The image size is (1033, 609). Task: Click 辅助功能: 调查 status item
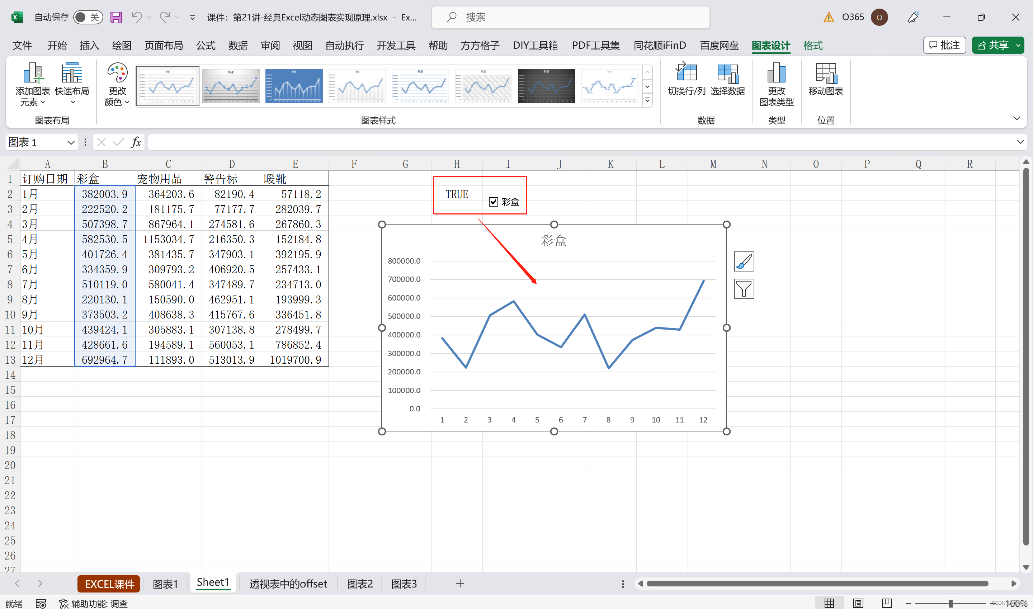[x=94, y=603]
